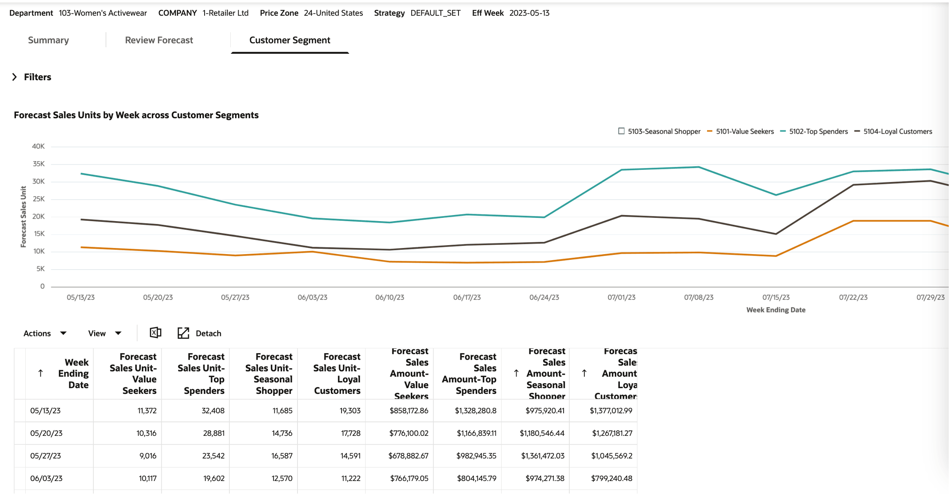952x496 pixels.
Task: Switch to the Review Forecast tab
Action: click(x=159, y=40)
